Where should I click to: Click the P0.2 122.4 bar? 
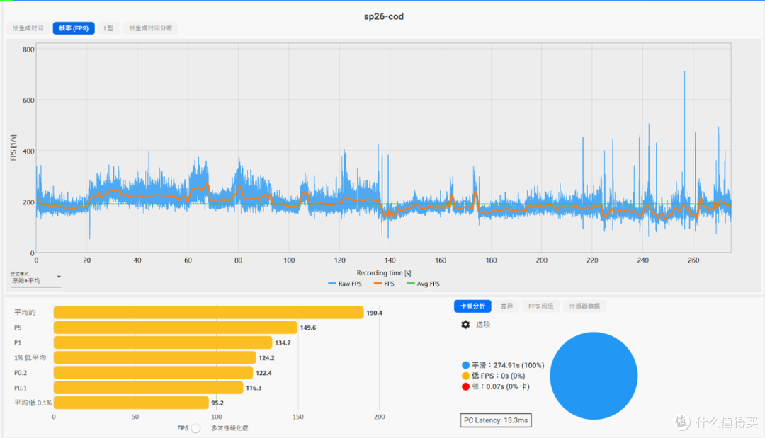pos(153,373)
